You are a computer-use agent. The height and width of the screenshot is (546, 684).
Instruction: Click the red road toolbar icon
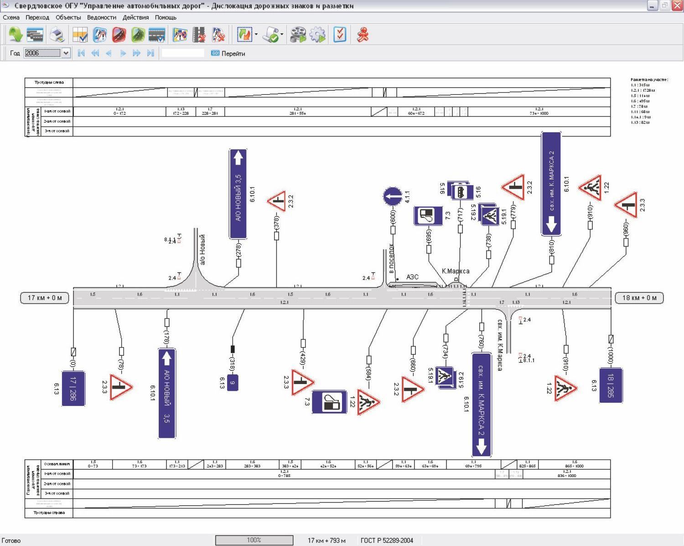(119, 35)
